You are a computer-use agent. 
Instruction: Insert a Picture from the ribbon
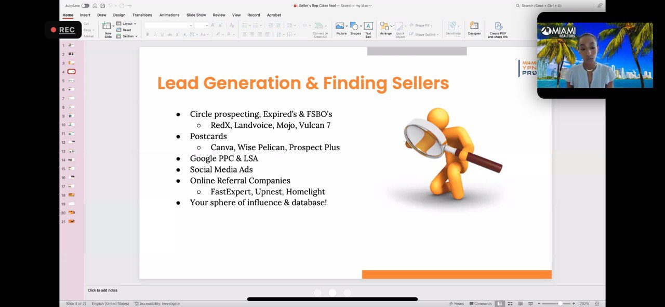[341, 27]
